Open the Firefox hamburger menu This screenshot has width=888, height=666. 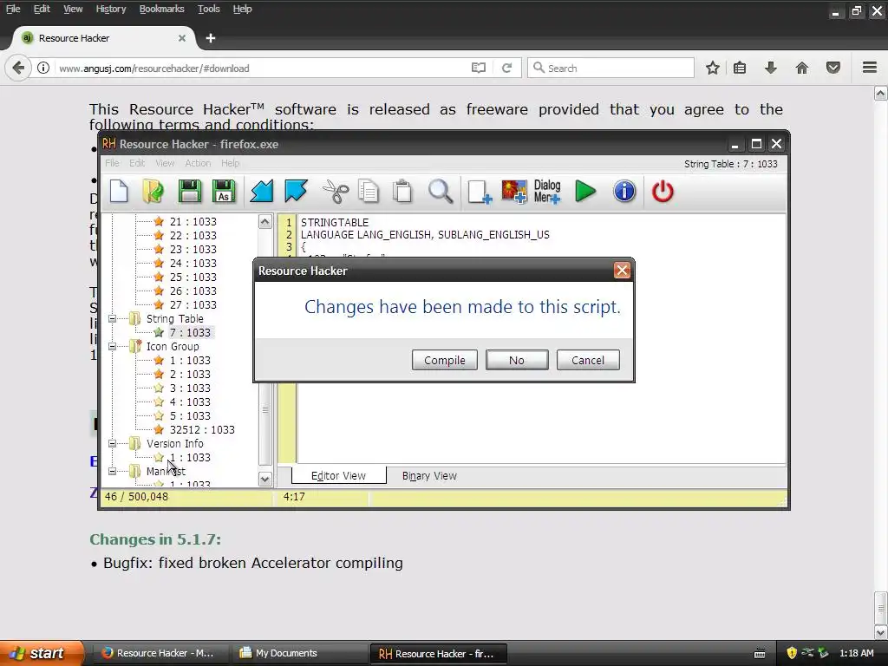[870, 68]
